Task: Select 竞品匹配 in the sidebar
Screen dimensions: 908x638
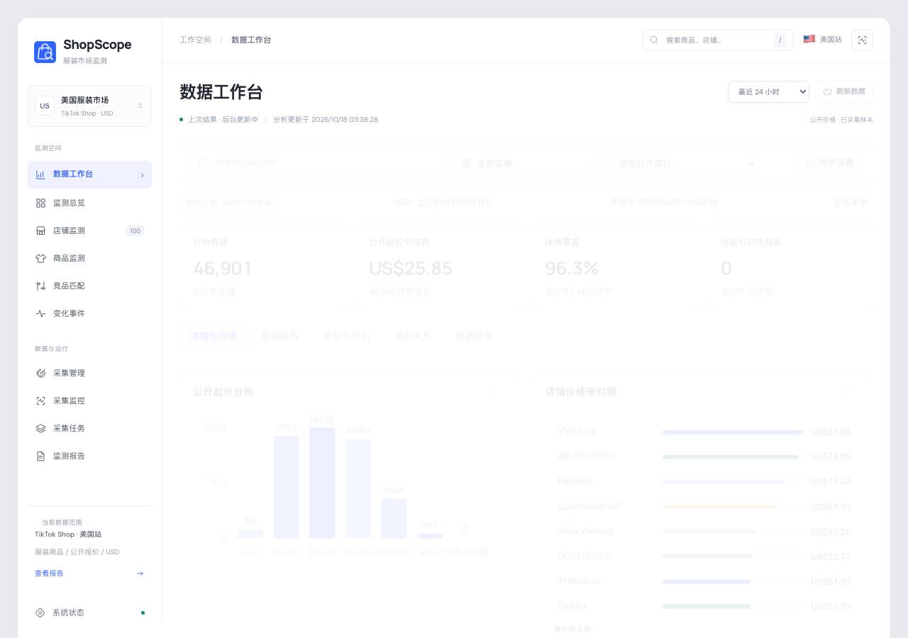Action: pyautogui.click(x=89, y=286)
